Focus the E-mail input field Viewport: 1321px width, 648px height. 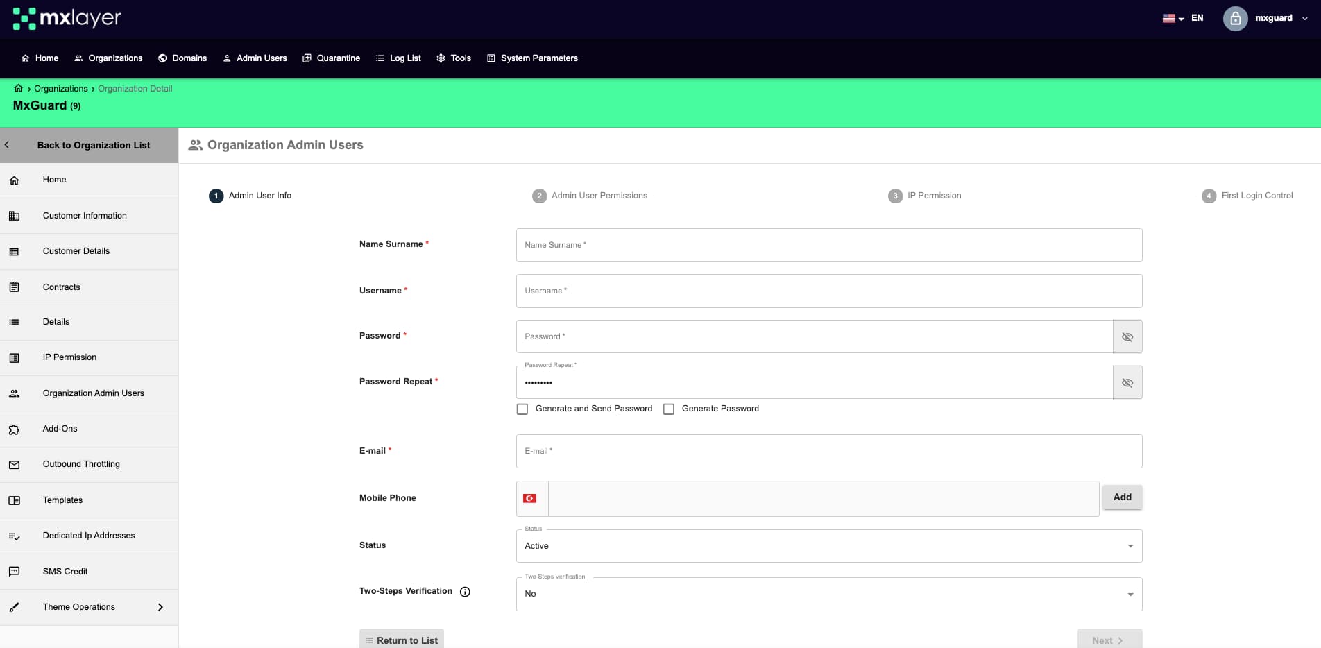[829, 451]
